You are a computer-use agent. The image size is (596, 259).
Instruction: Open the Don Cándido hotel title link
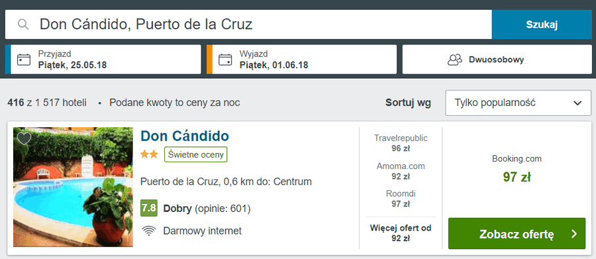click(185, 136)
